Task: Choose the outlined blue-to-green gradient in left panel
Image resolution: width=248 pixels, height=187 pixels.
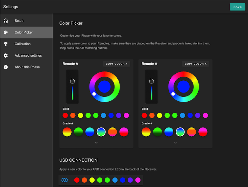Action: (x=101, y=132)
